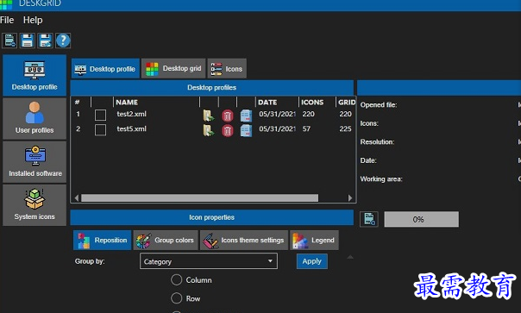This screenshot has height=313, width=521.
Task: Tick the checkbox for test2.xml
Action: pyautogui.click(x=100, y=115)
